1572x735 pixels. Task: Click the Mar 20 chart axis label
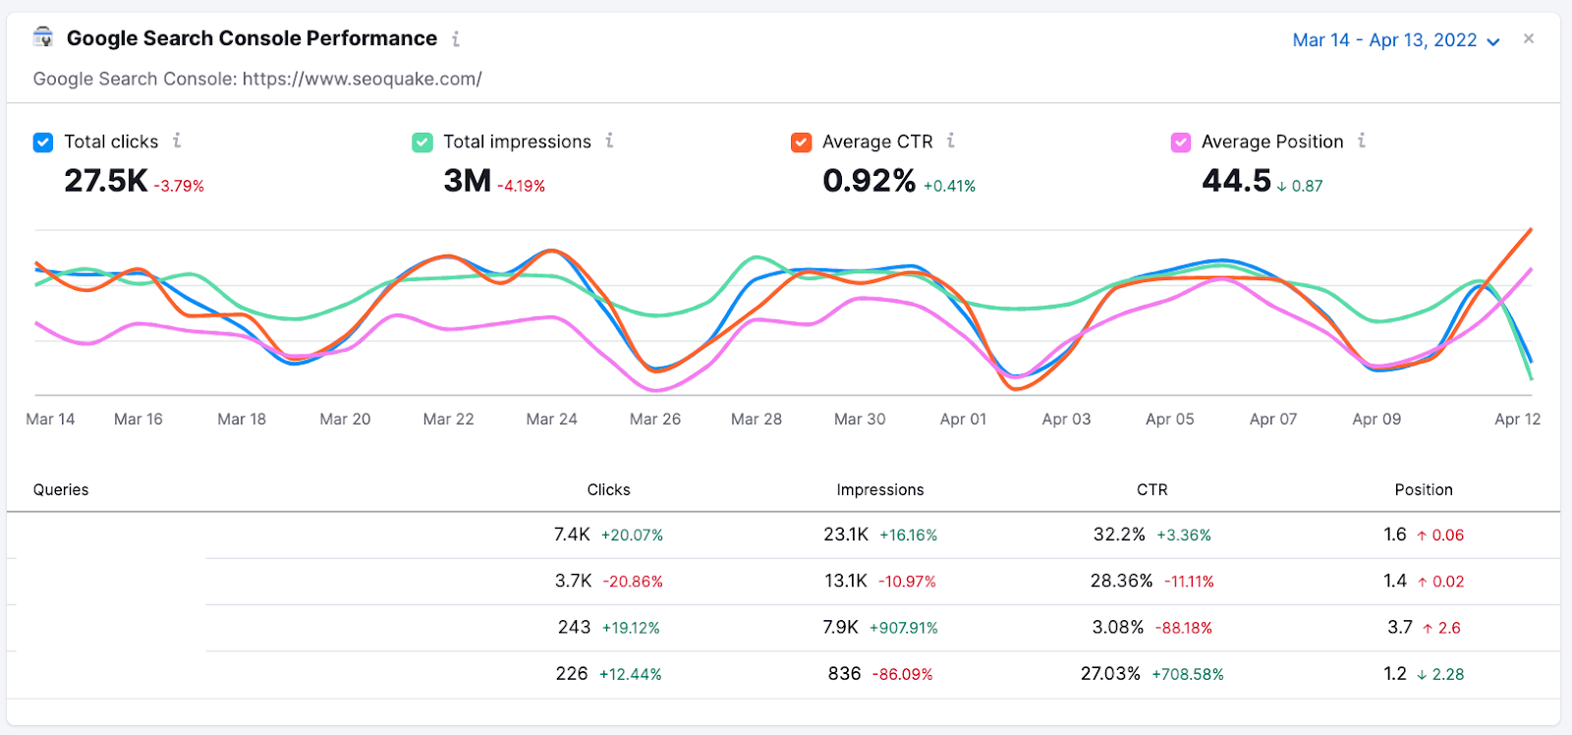(x=345, y=419)
